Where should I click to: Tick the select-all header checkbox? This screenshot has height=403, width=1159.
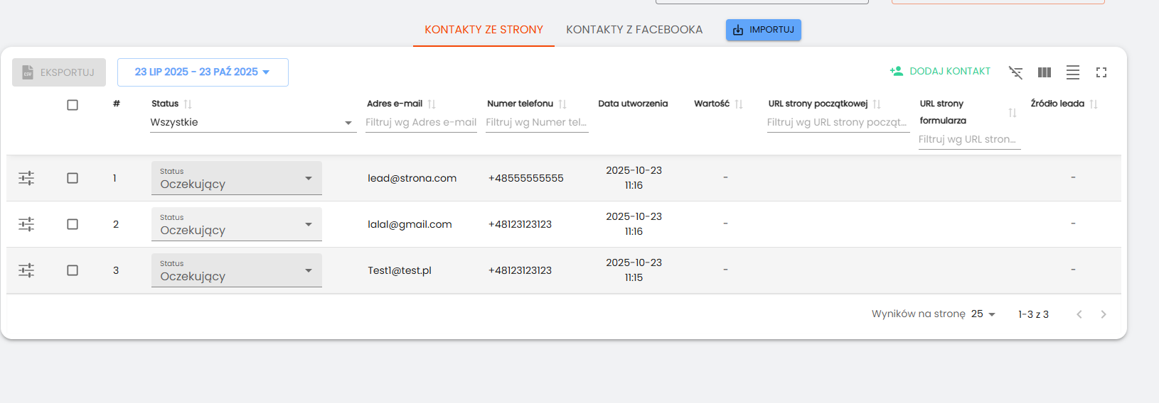pos(73,105)
